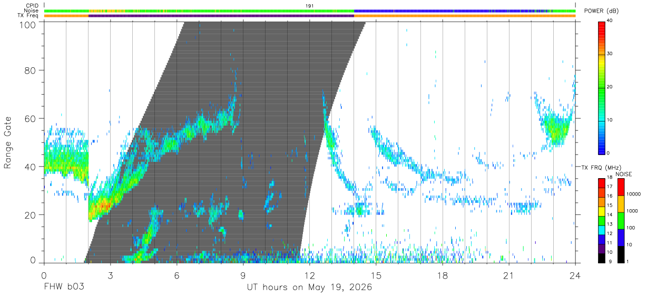Click the 100 tick on Range Gate axis
The width and height of the screenshot is (647, 298).
click(29, 24)
